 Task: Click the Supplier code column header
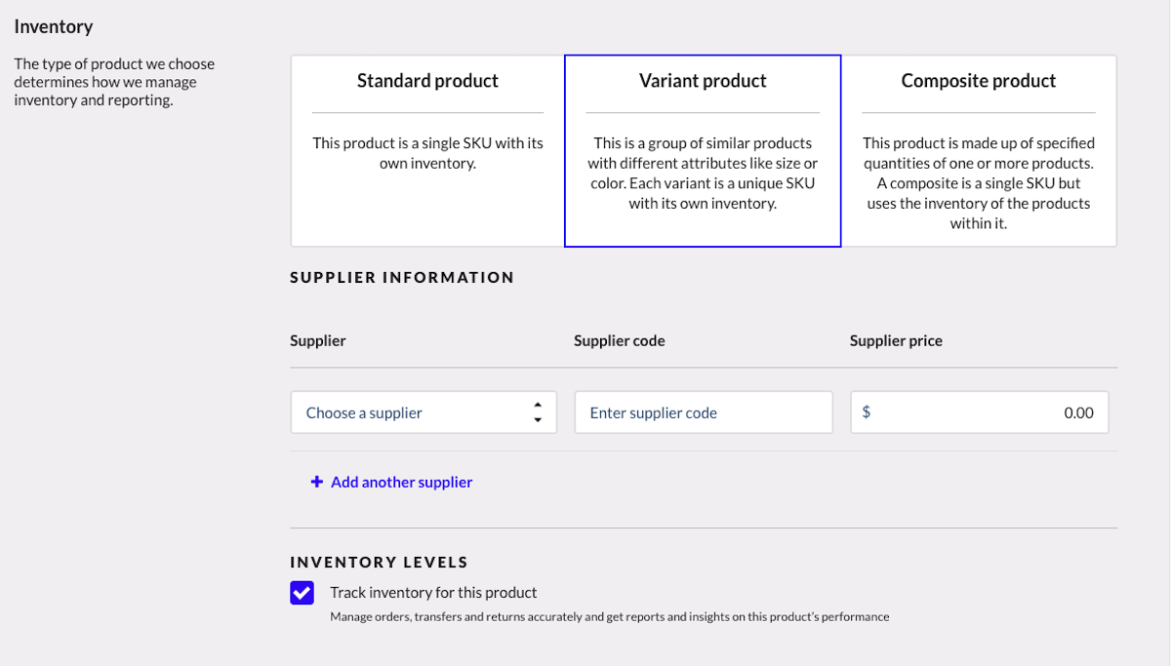[620, 341]
